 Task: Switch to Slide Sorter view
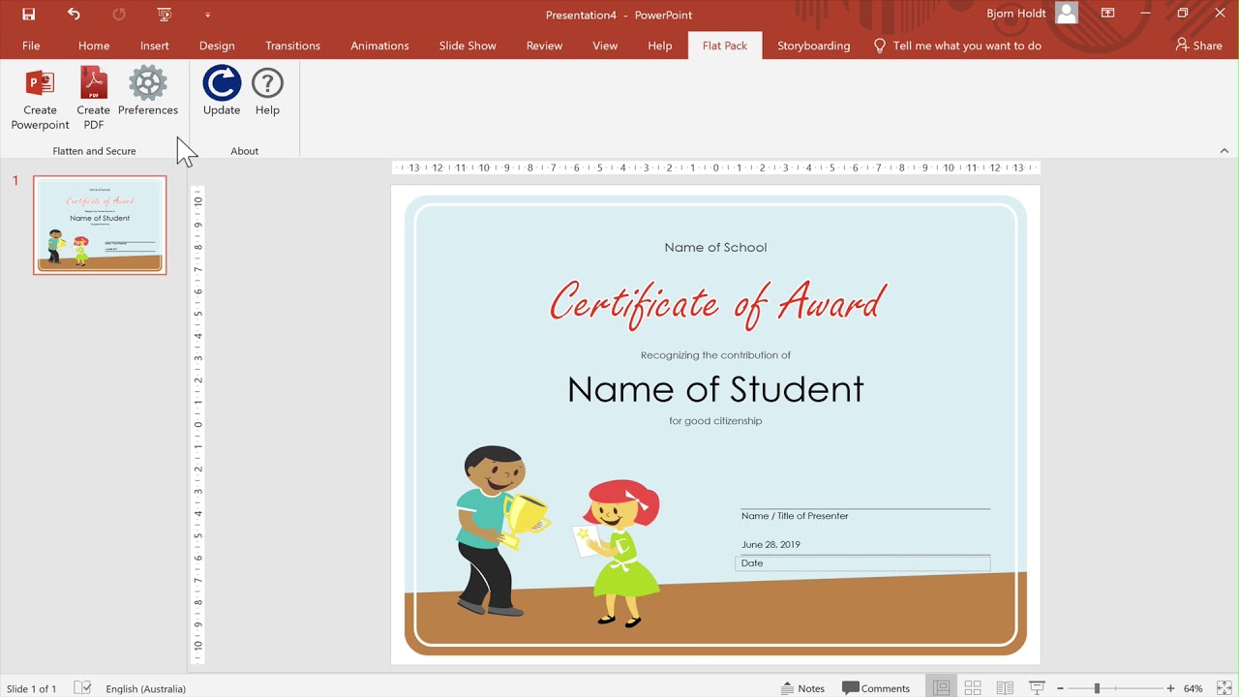973,688
